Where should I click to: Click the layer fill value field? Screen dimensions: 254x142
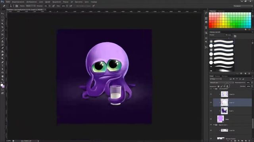[x=248, y=86]
